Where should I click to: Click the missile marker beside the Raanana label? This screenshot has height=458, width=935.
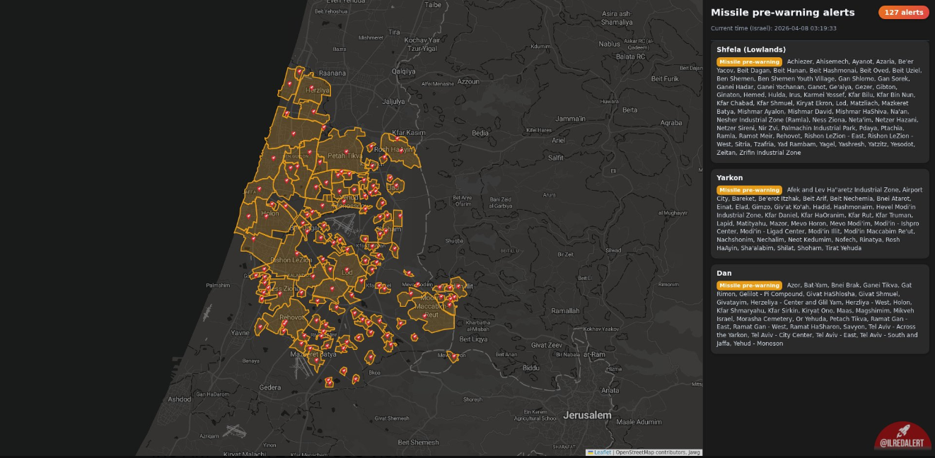click(x=299, y=71)
